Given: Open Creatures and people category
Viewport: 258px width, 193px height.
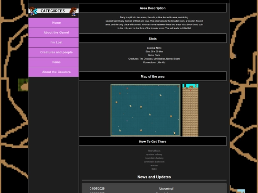Looking at the screenshot, I should pyautogui.click(x=54, y=52).
